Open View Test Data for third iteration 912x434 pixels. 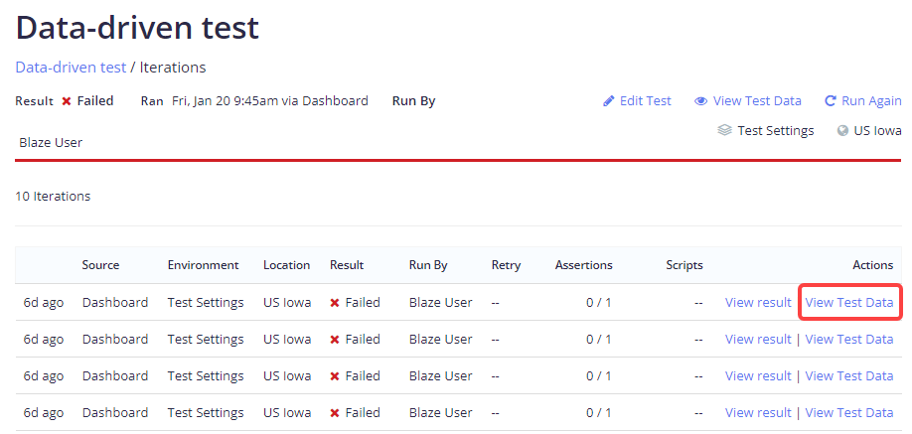pos(849,376)
